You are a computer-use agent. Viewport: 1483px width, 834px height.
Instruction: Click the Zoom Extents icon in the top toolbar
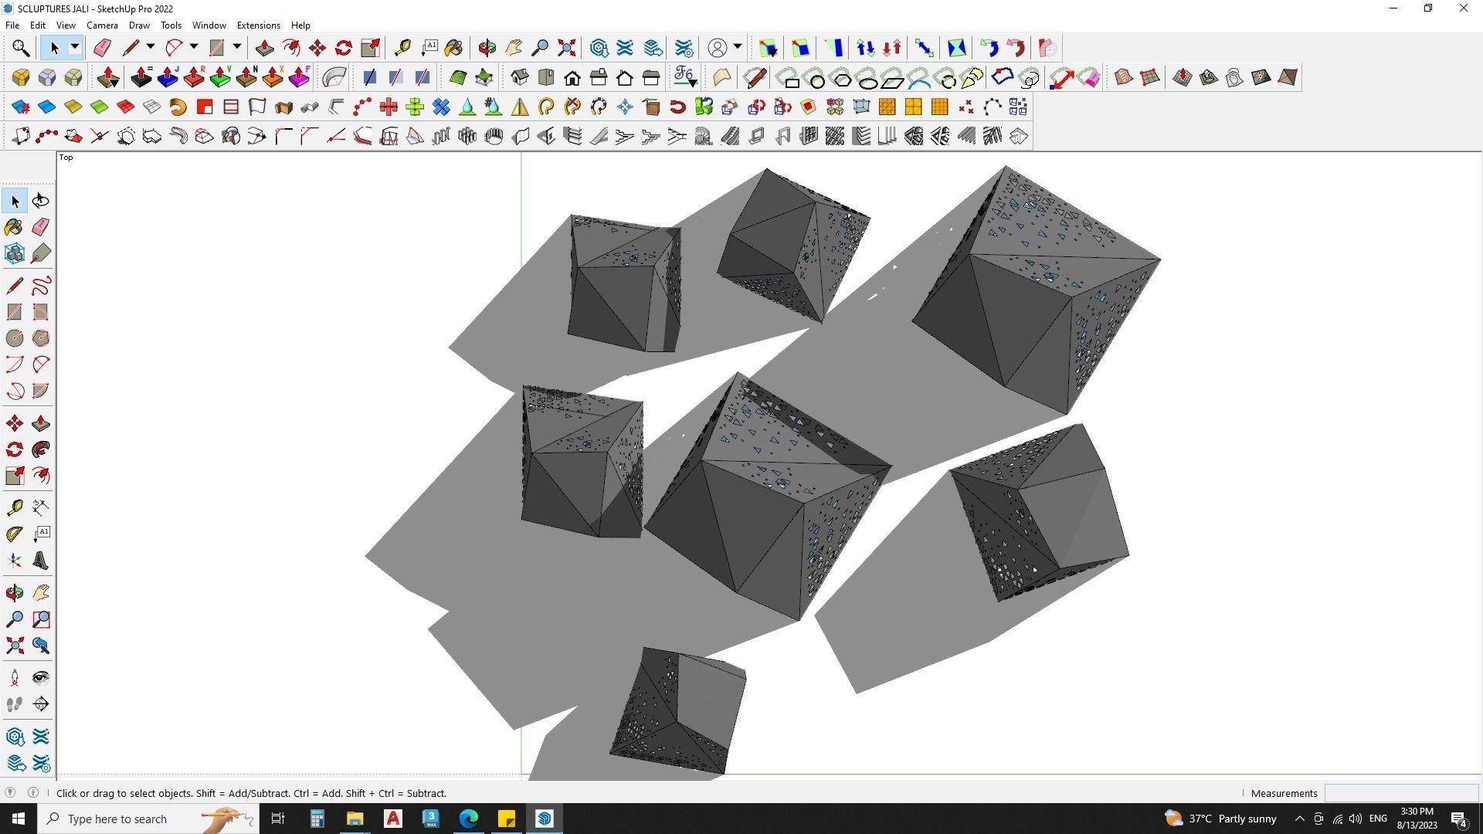pyautogui.click(x=567, y=48)
